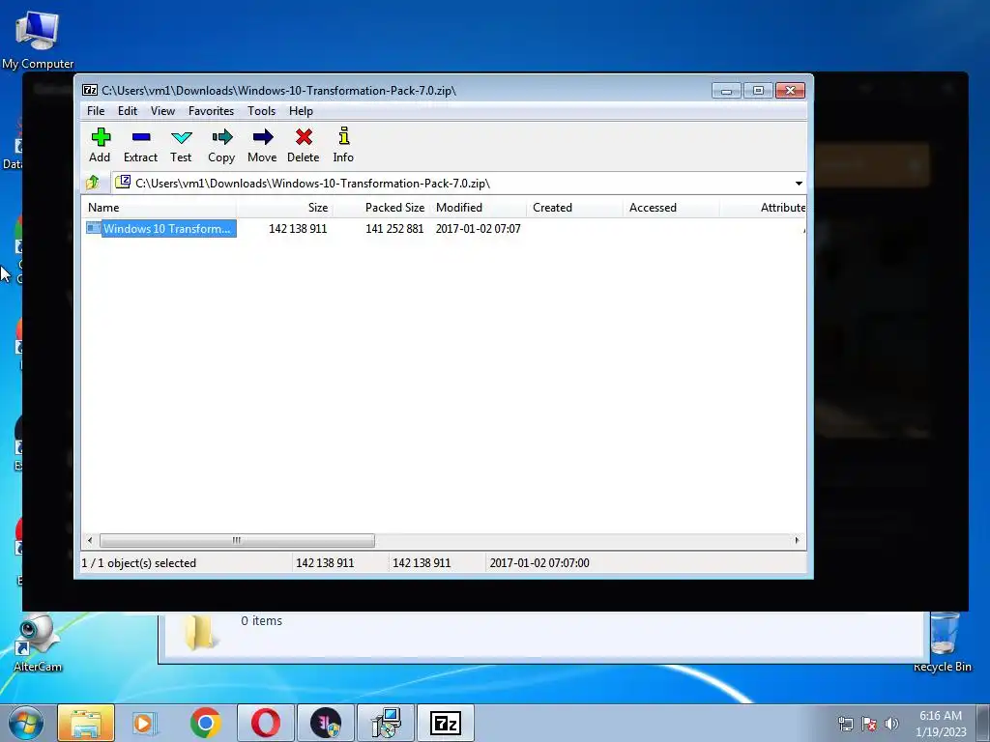Open the Recycle Bin desktop icon

[943, 642]
